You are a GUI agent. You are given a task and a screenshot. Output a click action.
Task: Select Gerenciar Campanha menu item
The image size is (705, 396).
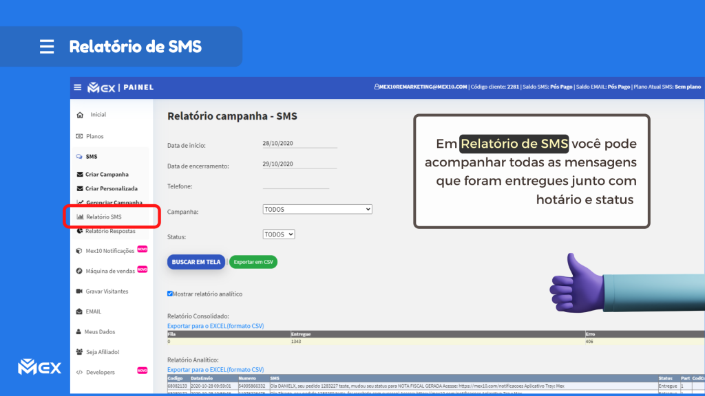click(114, 203)
